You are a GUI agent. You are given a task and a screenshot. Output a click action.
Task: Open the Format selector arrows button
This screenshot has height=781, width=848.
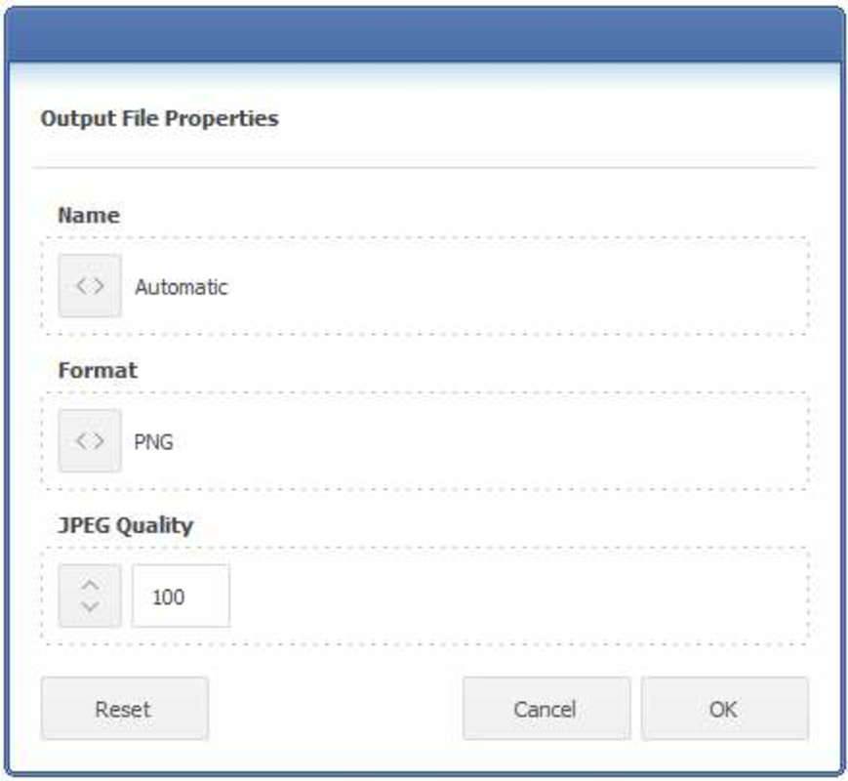tap(90, 440)
